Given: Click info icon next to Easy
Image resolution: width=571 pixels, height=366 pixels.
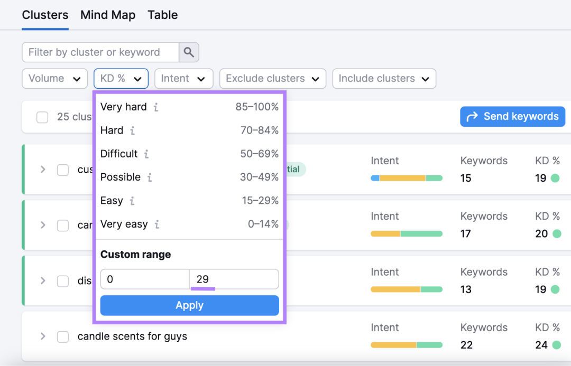Looking at the screenshot, I should [x=132, y=201].
